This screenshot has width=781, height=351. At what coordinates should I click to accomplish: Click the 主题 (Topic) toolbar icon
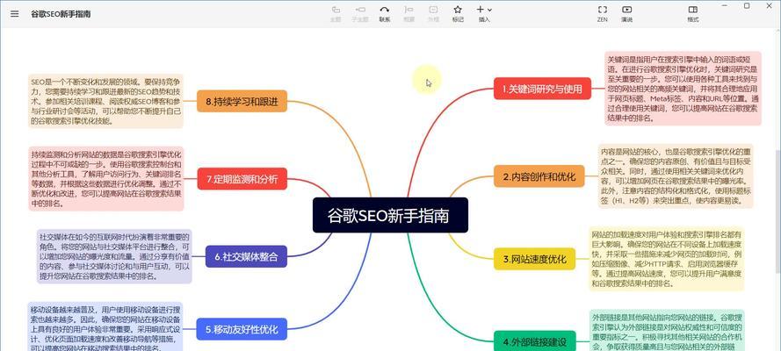336,13
